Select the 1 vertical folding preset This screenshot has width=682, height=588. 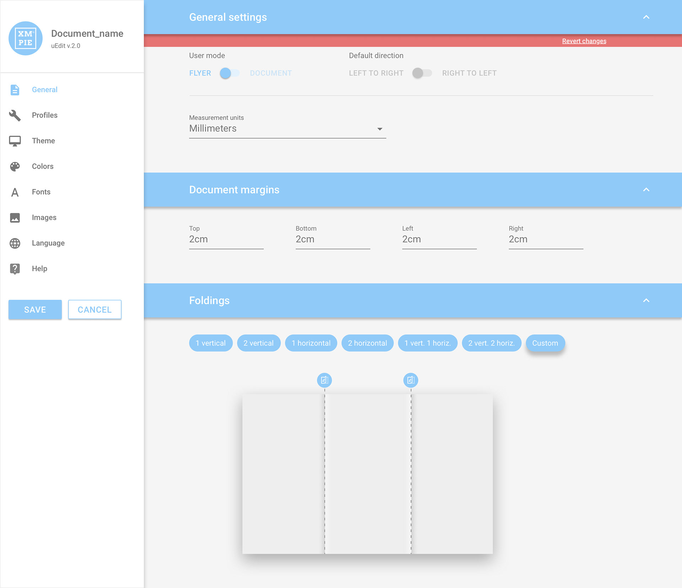click(211, 343)
